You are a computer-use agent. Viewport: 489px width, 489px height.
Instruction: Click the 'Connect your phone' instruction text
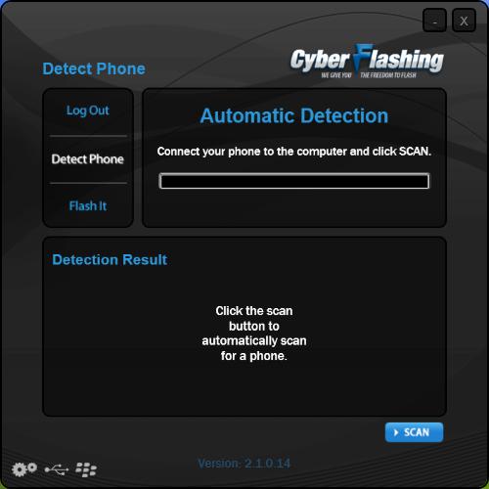(x=294, y=152)
